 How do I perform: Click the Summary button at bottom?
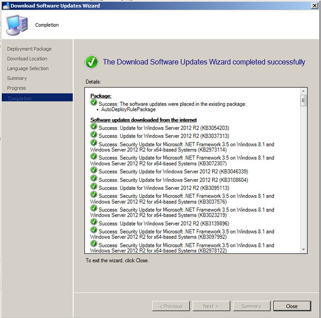[252, 306]
